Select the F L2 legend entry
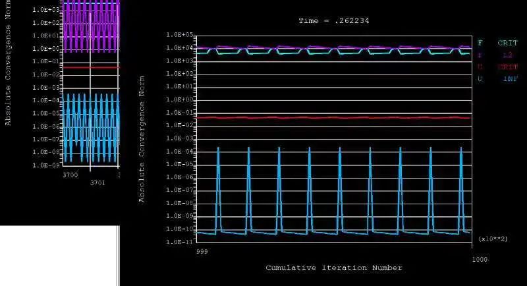 coord(498,55)
